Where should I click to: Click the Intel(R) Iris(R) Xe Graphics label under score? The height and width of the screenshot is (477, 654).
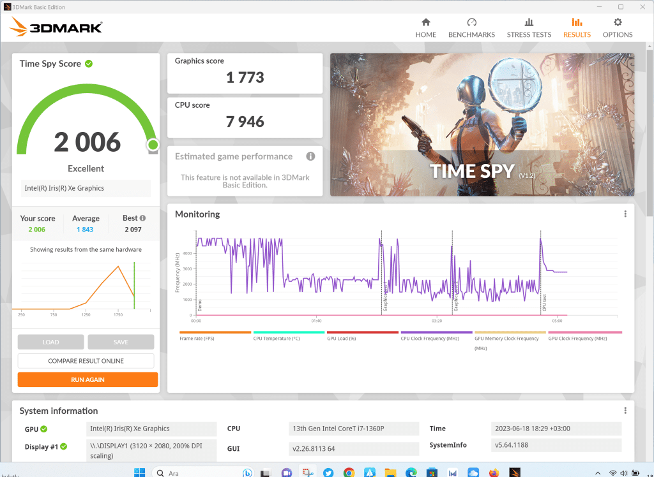point(86,188)
